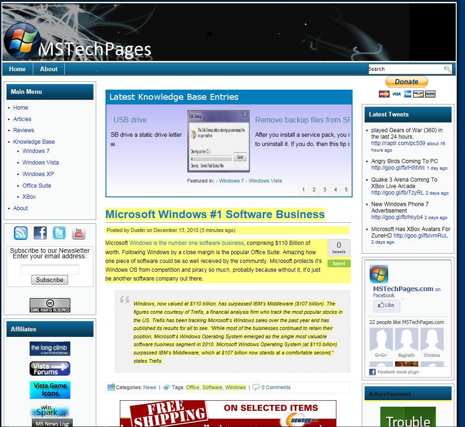Click the Facebook social icon

pyautogui.click(x=40, y=233)
